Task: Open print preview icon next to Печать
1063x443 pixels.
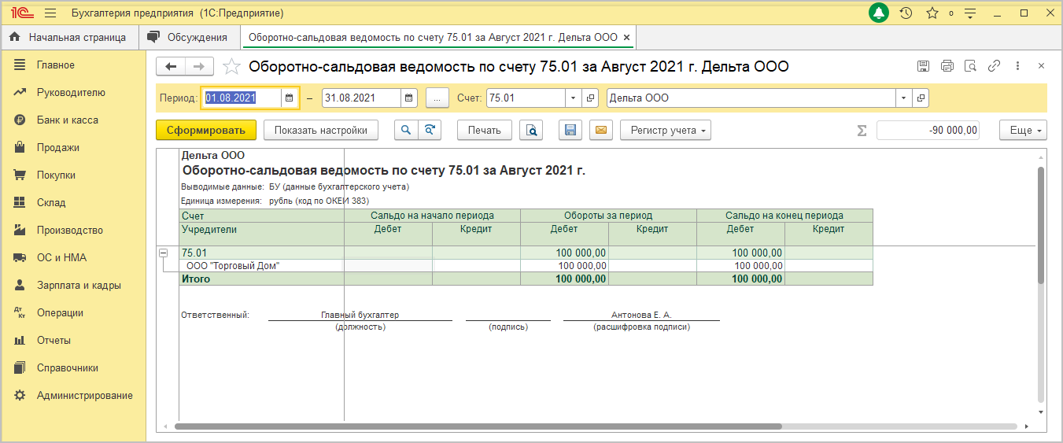Action: tap(532, 130)
